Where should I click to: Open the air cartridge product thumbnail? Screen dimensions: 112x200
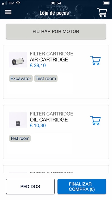click(18, 60)
